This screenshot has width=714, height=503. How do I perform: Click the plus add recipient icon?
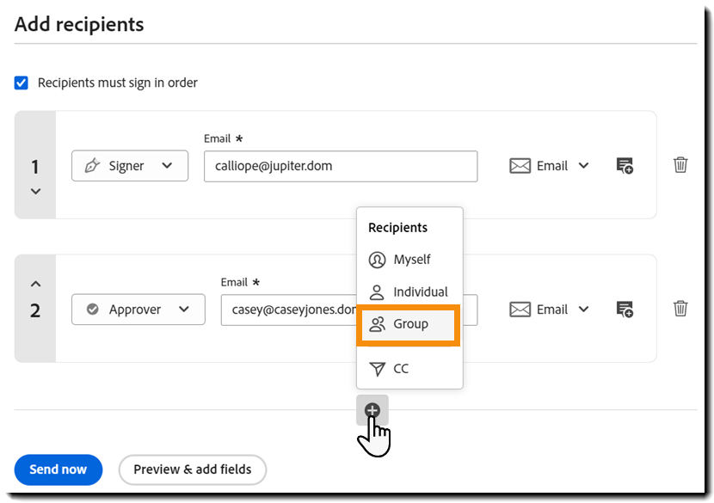point(372,410)
